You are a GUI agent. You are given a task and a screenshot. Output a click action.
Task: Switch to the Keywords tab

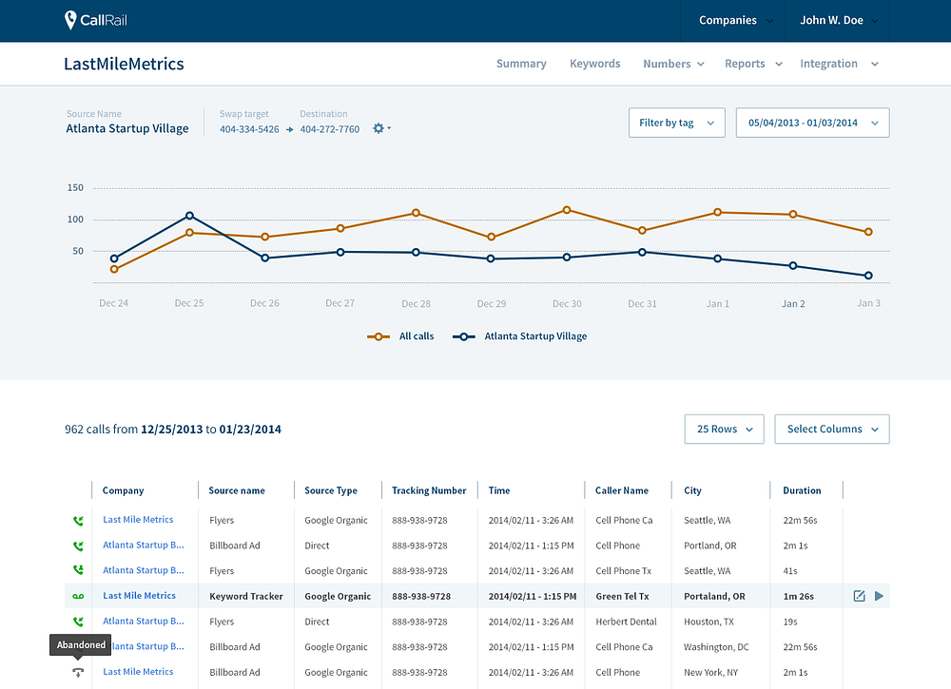click(595, 64)
